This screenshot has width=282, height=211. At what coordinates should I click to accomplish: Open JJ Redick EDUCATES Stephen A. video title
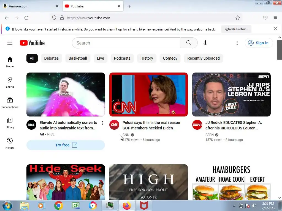point(234,125)
